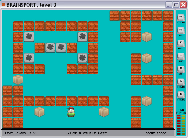188x138 pixels.
Task: Open the menu with F5 key button
Action: tap(181, 31)
